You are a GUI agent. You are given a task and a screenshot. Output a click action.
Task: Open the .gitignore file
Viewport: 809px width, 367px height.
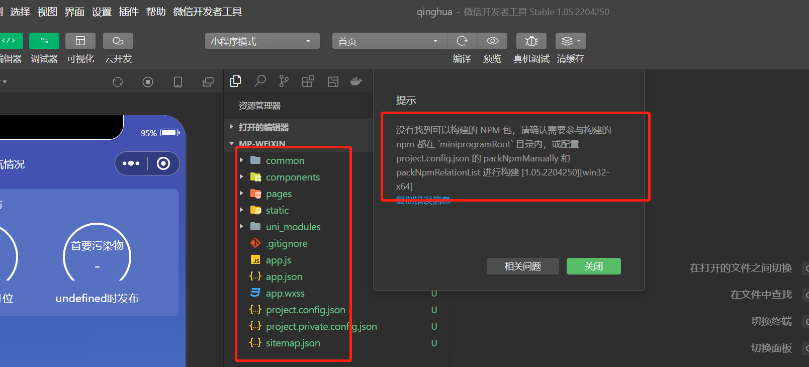point(287,243)
